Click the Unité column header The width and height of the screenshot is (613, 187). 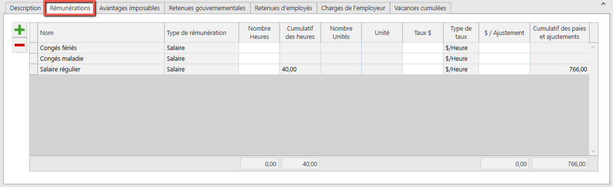pos(382,33)
